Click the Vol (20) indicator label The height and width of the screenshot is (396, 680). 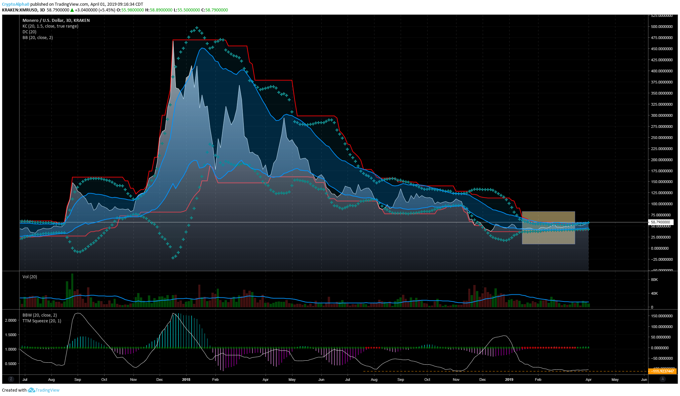pyautogui.click(x=30, y=277)
